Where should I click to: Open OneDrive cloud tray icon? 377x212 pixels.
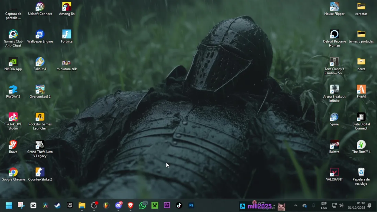(305, 206)
